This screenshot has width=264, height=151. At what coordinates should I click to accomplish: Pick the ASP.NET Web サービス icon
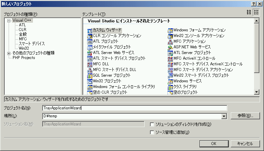pyautogui.click(x=170, y=48)
